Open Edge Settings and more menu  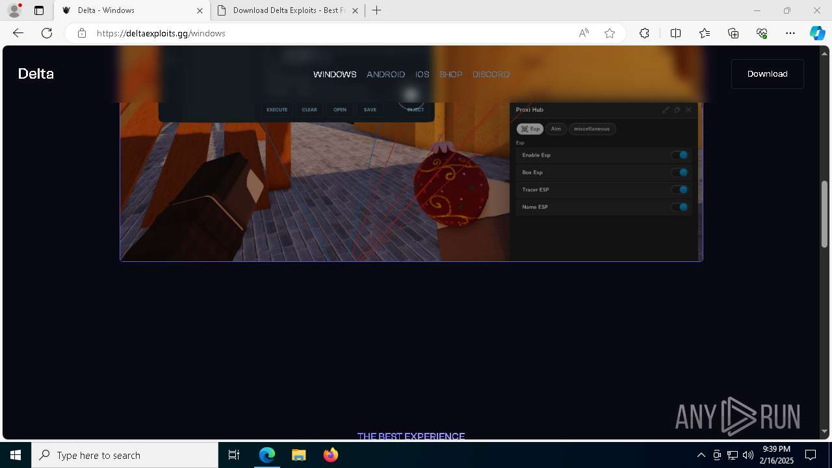(790, 33)
